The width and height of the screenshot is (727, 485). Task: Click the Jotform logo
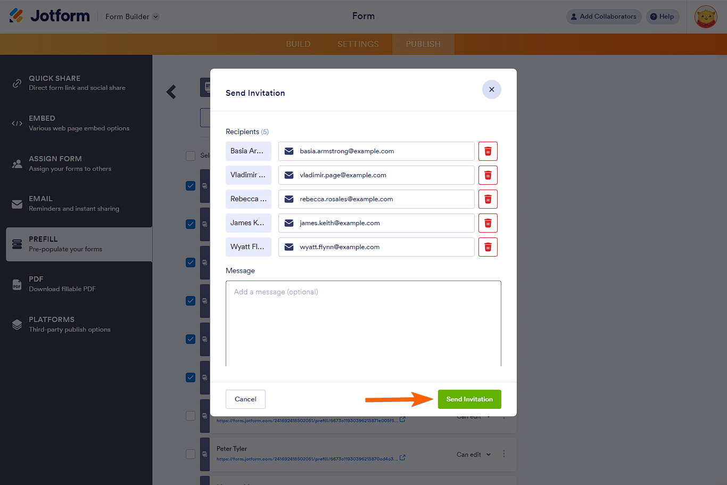coord(49,16)
